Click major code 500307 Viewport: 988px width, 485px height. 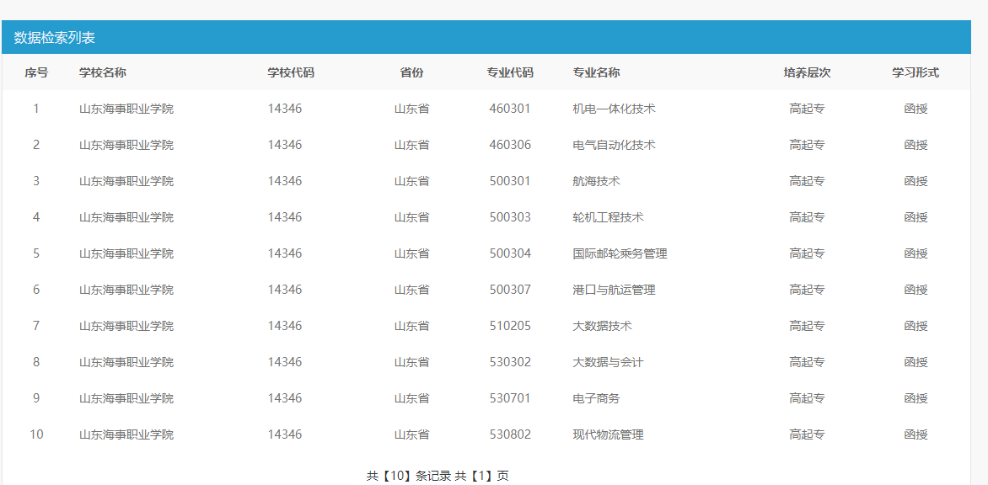click(510, 290)
